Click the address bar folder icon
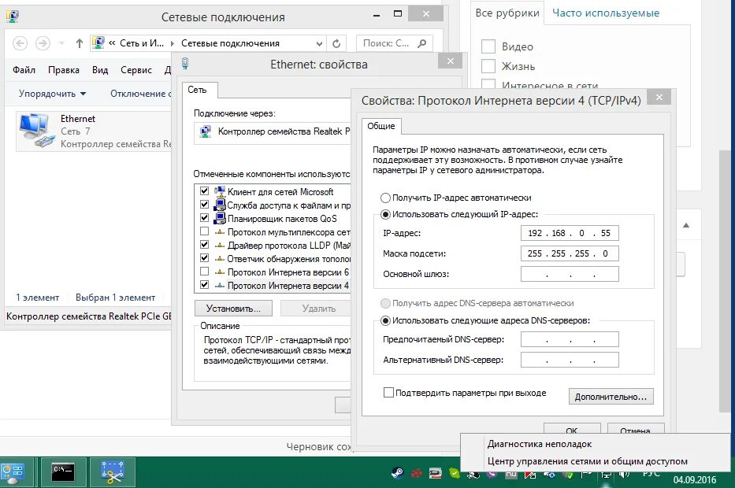 98,43
